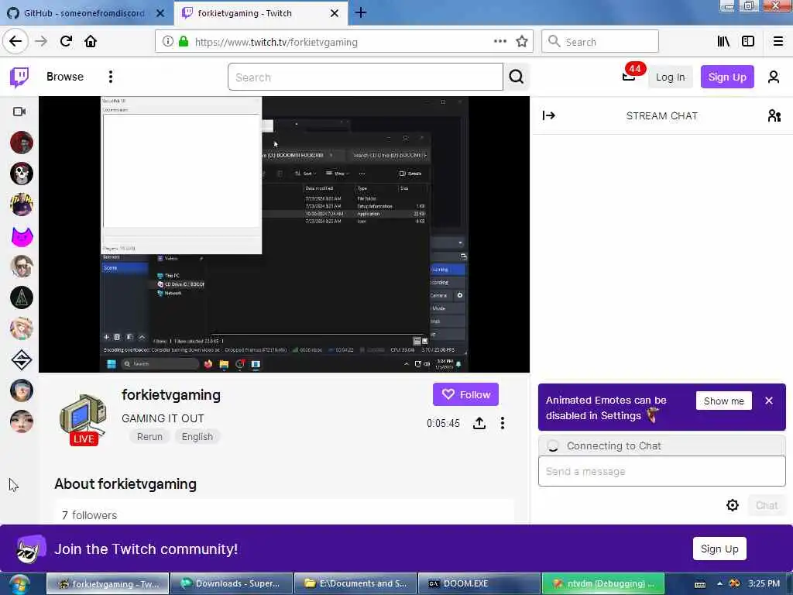This screenshot has width=793, height=595.
Task: Click the followed channels camera icon in sidebar
Action: [19, 112]
